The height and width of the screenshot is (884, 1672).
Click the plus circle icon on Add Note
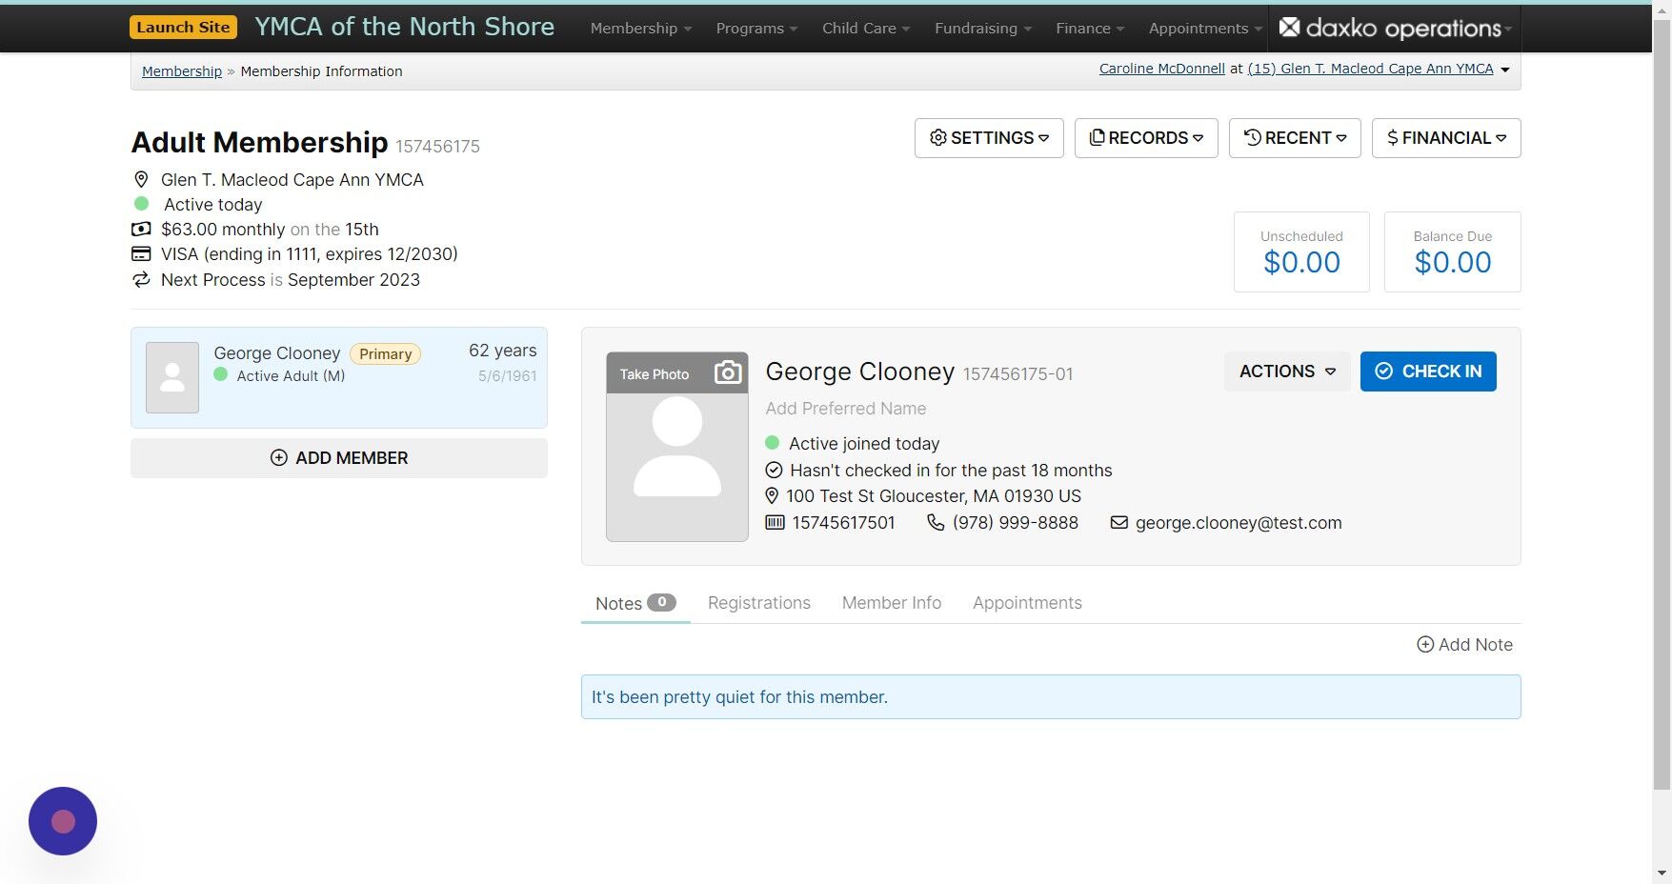point(1425,644)
